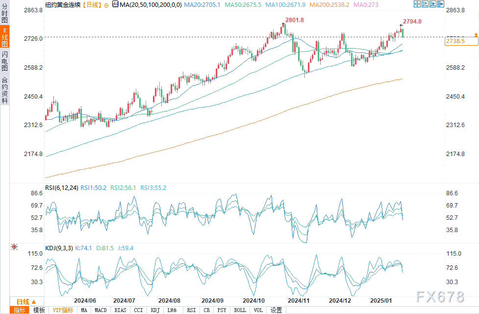Open the 合约资料 contract info panel
The width and height of the screenshot is (479, 314).
click(x=4, y=90)
